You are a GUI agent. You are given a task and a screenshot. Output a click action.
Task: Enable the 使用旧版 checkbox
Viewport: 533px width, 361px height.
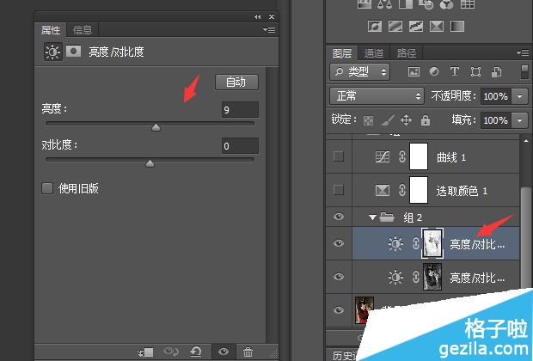coord(47,188)
